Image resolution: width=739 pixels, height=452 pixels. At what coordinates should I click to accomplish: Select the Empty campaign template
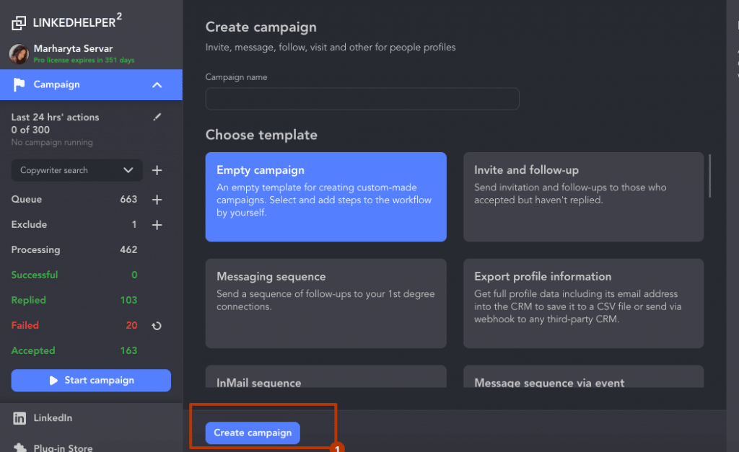325,197
